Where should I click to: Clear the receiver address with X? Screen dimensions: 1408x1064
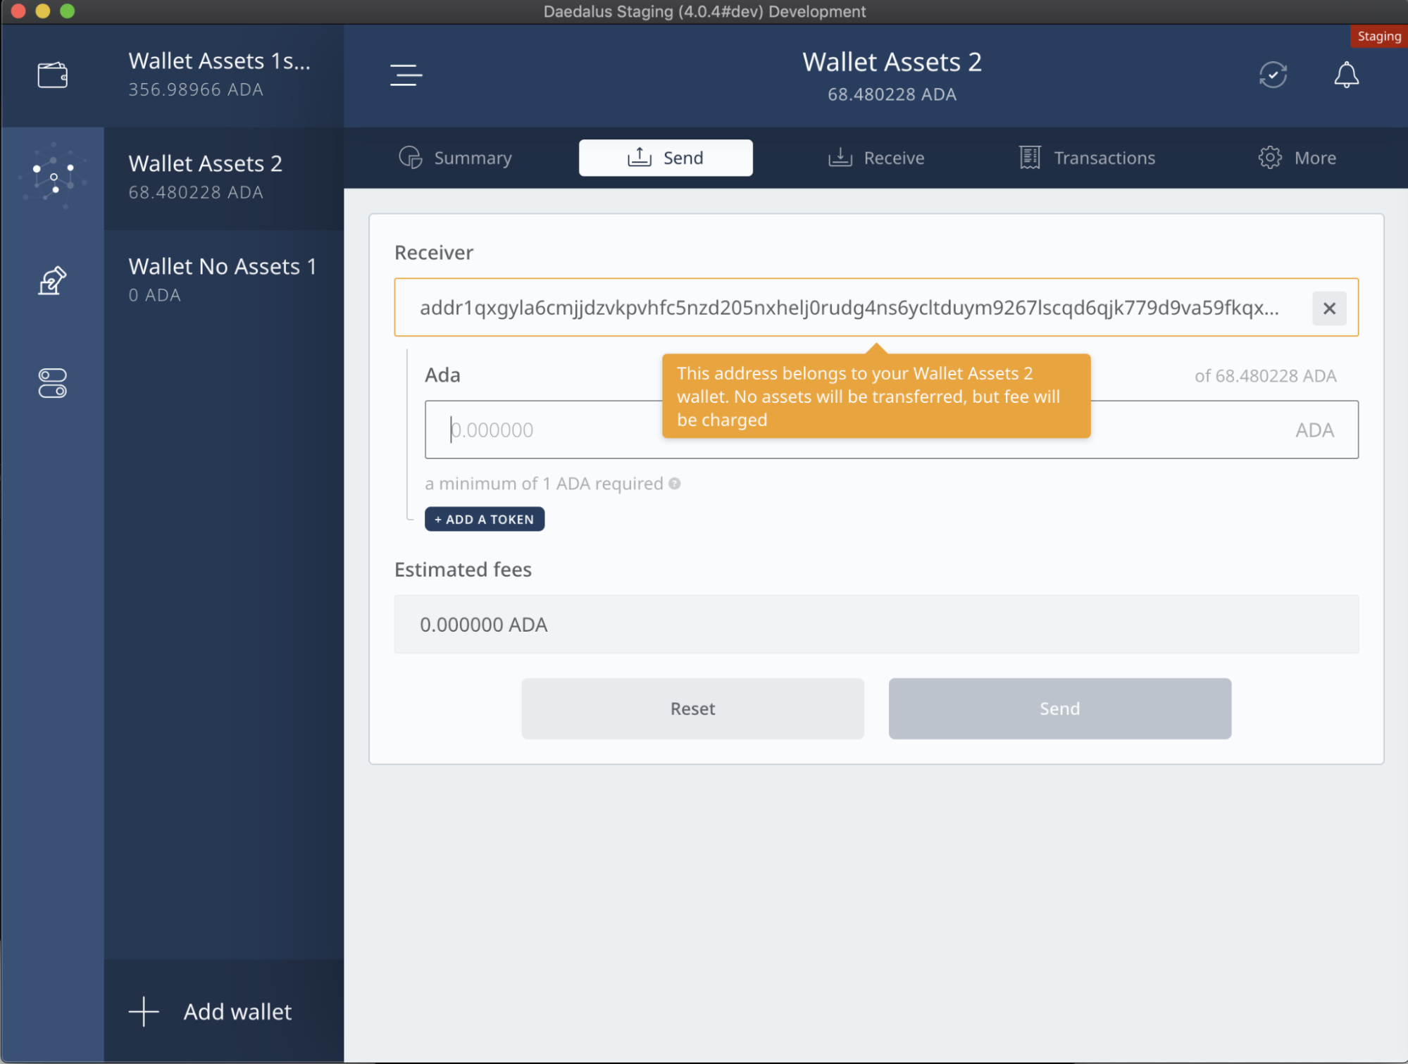tap(1328, 308)
